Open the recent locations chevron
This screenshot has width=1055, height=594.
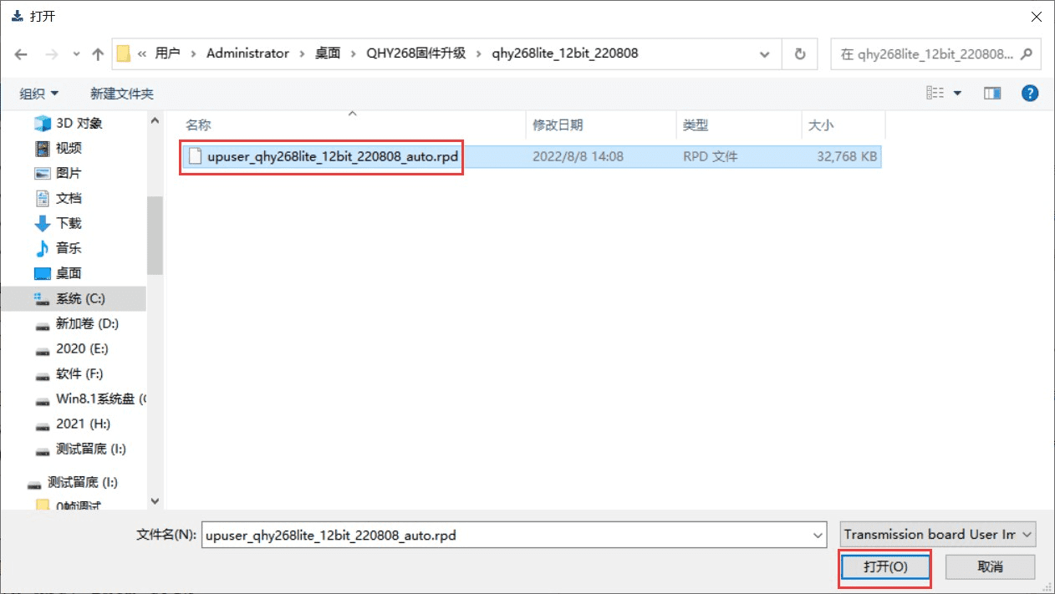point(75,53)
